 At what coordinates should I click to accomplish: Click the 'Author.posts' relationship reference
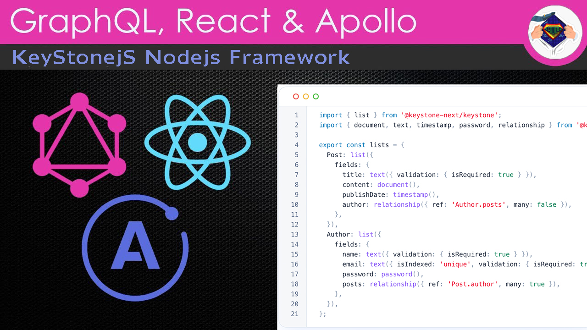coord(478,204)
